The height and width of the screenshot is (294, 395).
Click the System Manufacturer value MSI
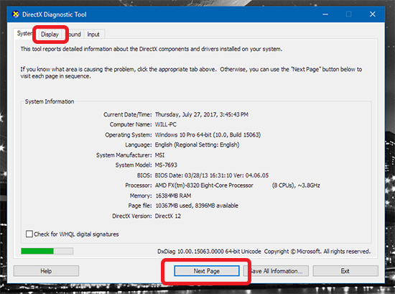click(x=159, y=155)
